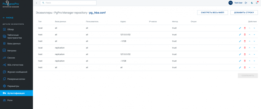Click the СМОТРЕТЬ ВЕСЬ ФАЙЛ button
Viewport: 261px width, 109px height.
coord(213,12)
